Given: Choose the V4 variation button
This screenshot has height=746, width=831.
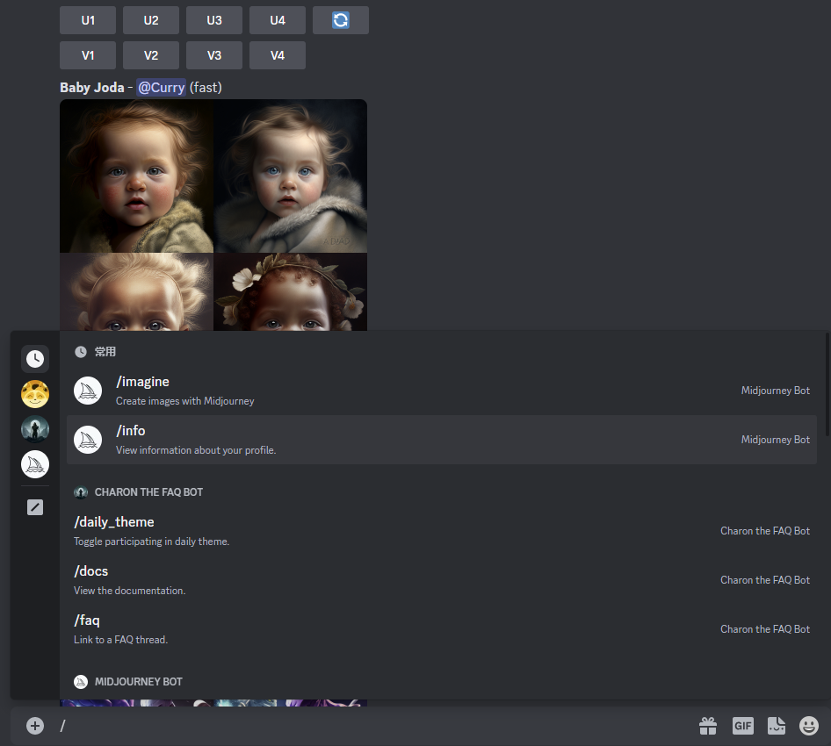Looking at the screenshot, I should pos(278,55).
